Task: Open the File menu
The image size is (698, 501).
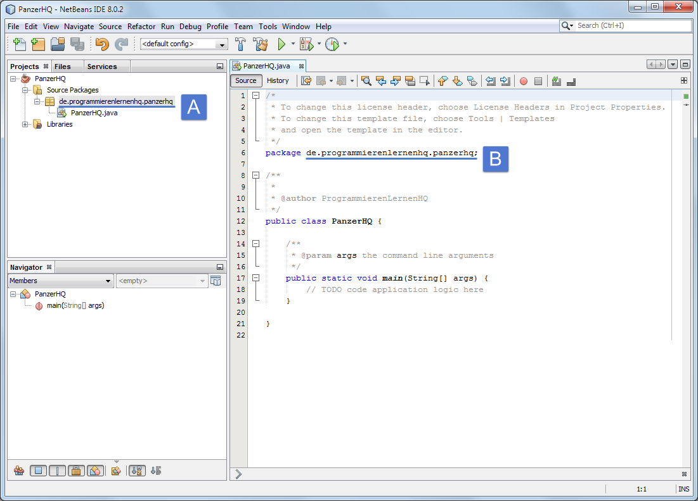Action: (x=13, y=27)
